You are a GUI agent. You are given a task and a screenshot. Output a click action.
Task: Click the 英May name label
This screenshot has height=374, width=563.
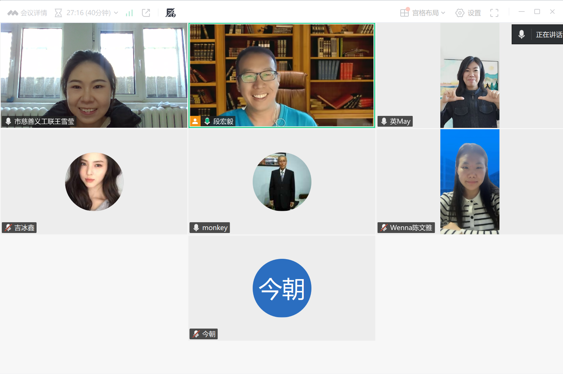click(x=400, y=121)
